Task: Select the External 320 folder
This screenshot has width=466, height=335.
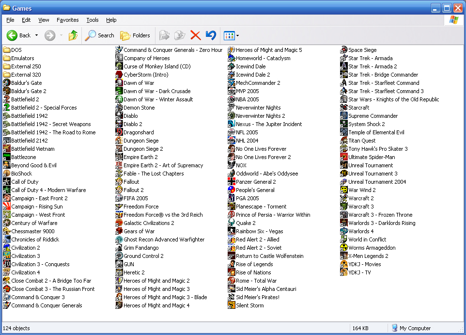Action: click(22, 75)
